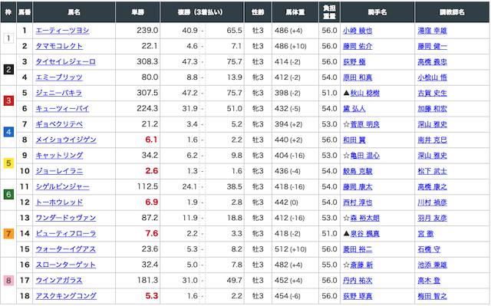Open horse アスクキングコング link
Viewport: 491px width, 306px height.
pos(66,296)
